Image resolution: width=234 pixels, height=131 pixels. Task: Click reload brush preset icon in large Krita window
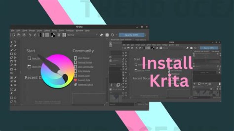[x=112, y=35]
